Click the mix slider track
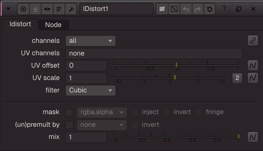The height and width of the screenshot is (151, 263). pyautogui.click(x=177, y=137)
